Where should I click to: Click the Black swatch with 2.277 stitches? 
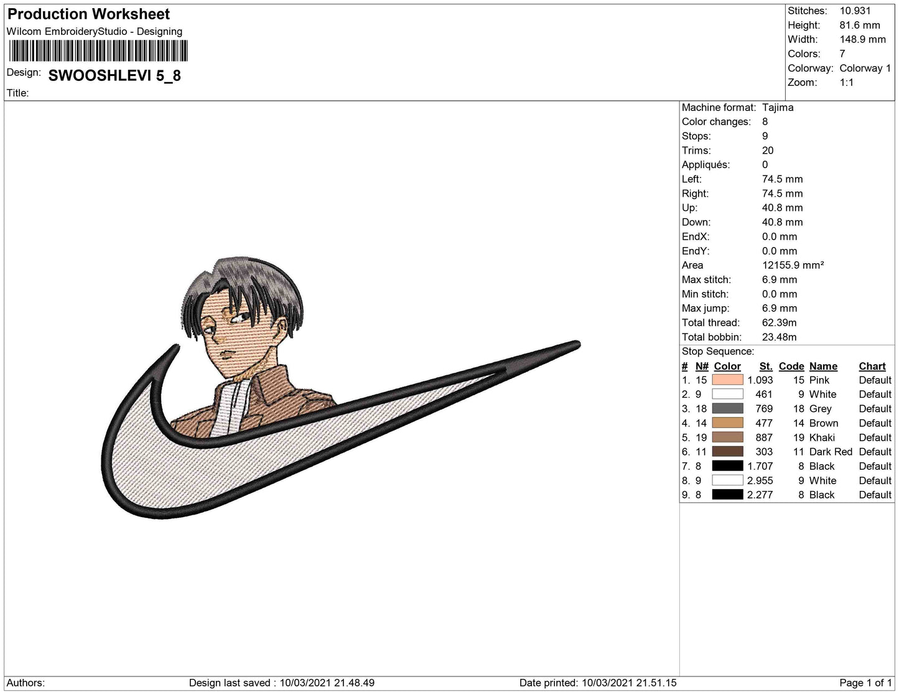(727, 495)
